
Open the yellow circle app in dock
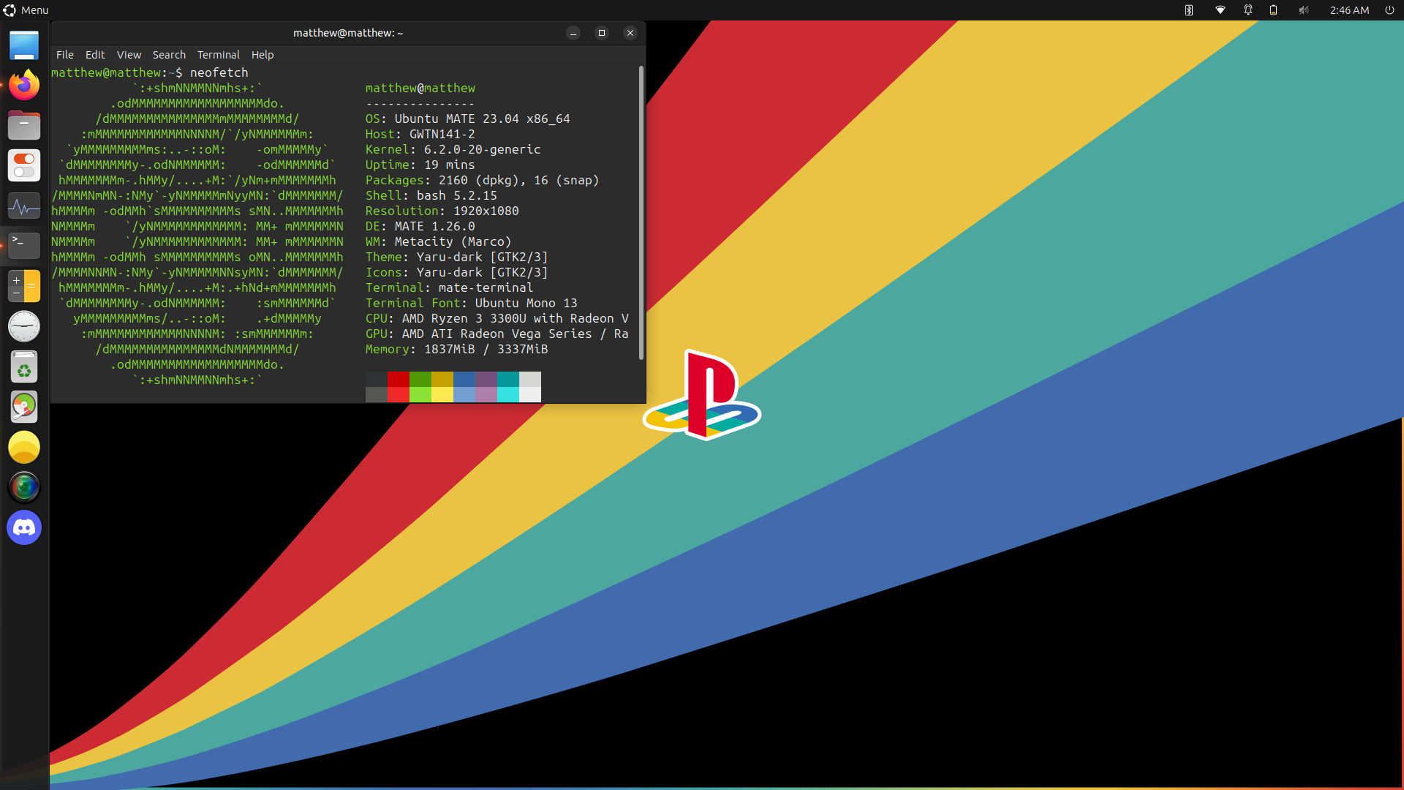click(24, 447)
